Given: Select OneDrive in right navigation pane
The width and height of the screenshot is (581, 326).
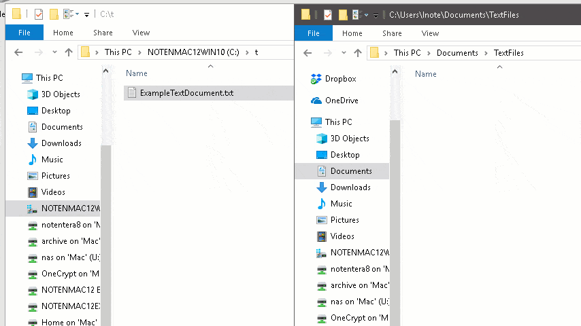Looking at the screenshot, I should 341,101.
